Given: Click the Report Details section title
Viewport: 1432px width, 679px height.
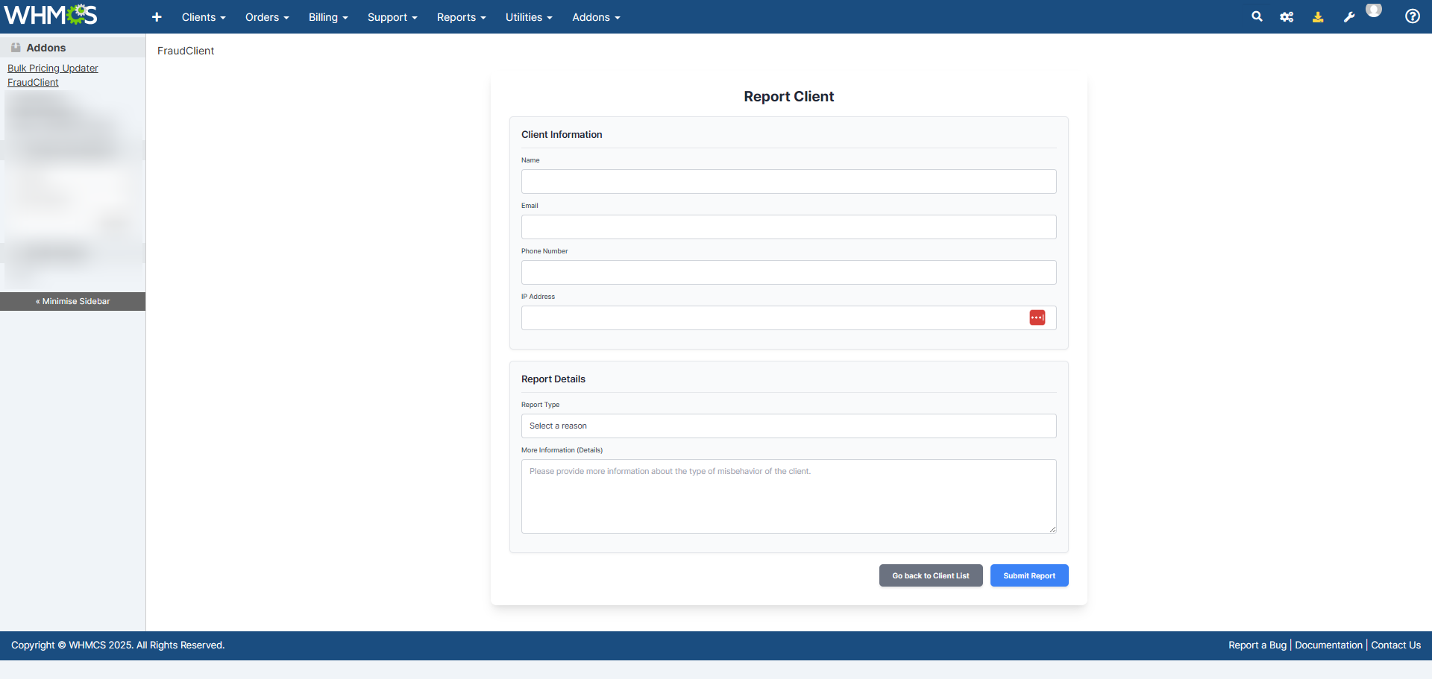Looking at the screenshot, I should coord(553,379).
